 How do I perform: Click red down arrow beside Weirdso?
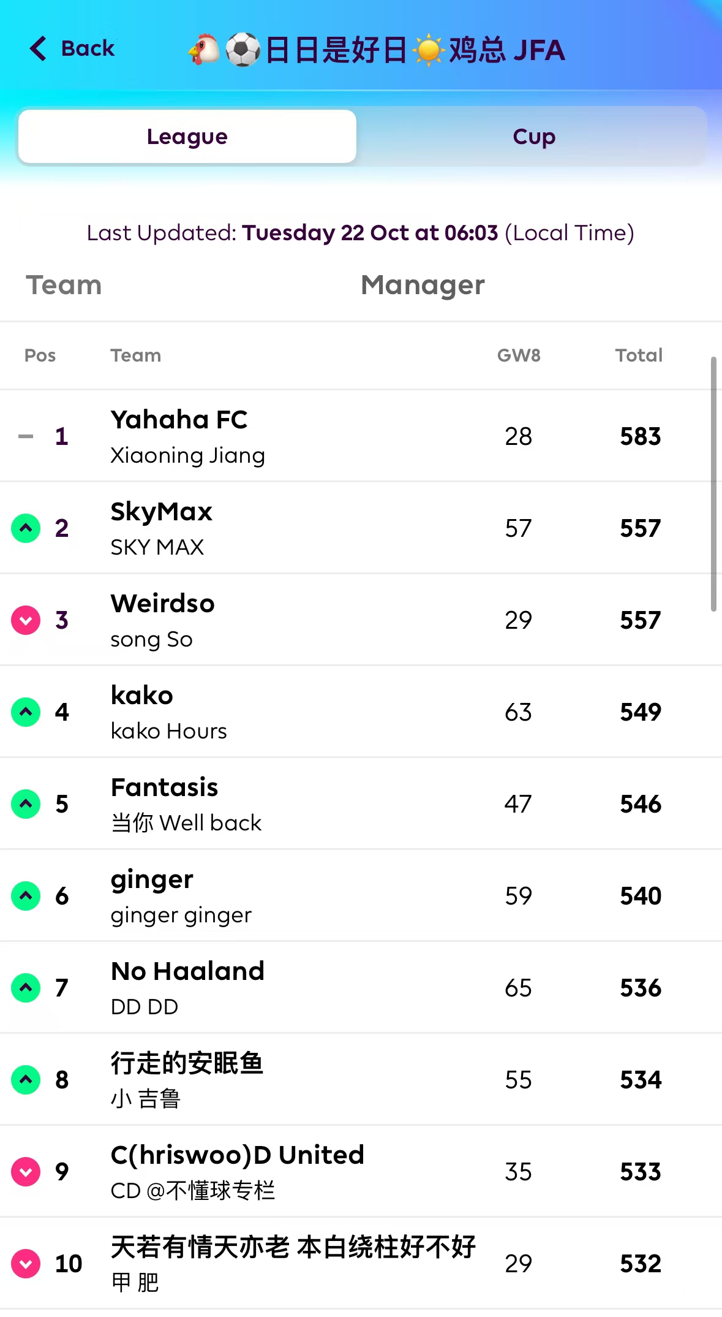[26, 620]
